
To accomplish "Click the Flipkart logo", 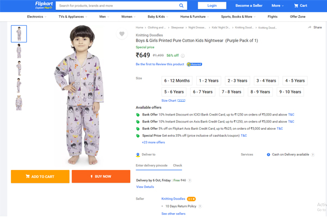I will click(x=44, y=5).
